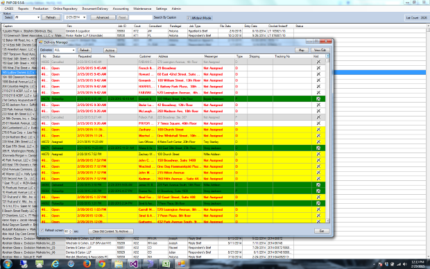Select the '7 Times Square, 40th Floor' address cell
Viewport: 430px width, 269px height.
[179, 123]
